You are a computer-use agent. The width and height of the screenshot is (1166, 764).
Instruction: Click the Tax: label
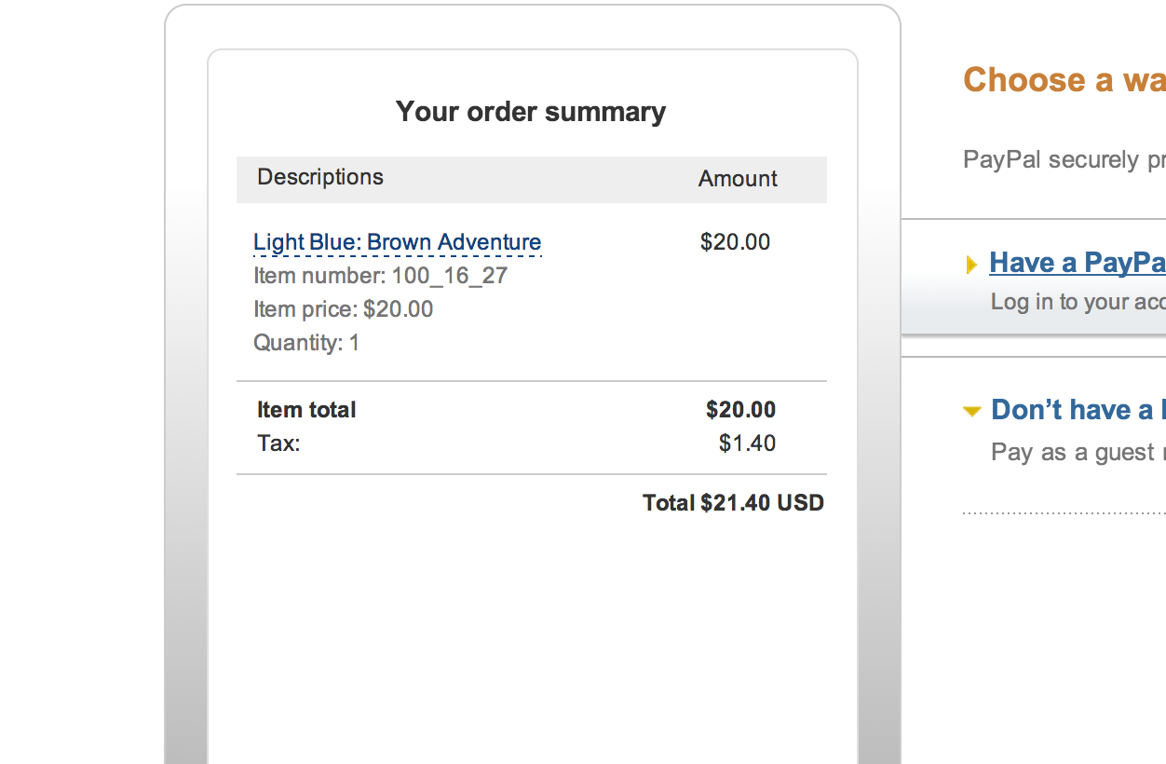[x=278, y=443]
